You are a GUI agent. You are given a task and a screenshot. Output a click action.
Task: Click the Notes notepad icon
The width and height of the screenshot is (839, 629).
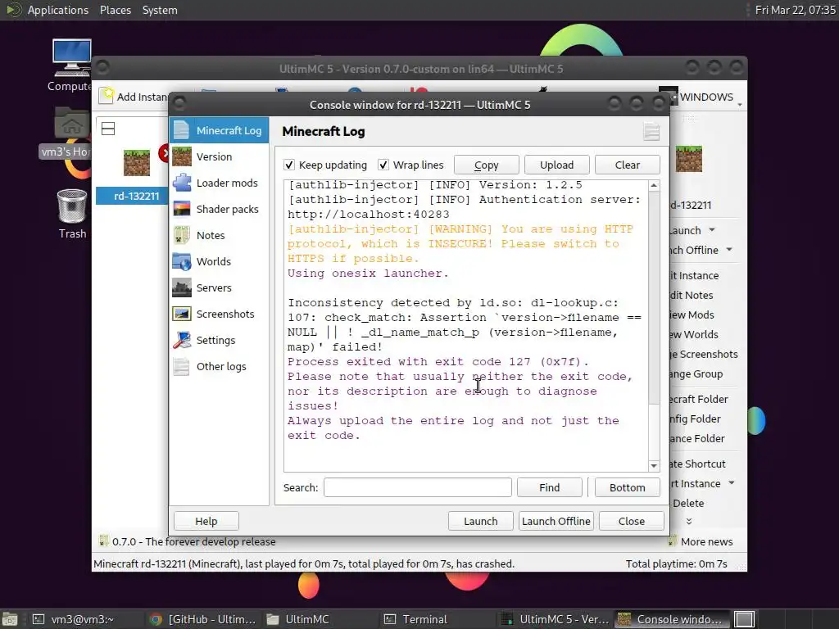pos(181,235)
